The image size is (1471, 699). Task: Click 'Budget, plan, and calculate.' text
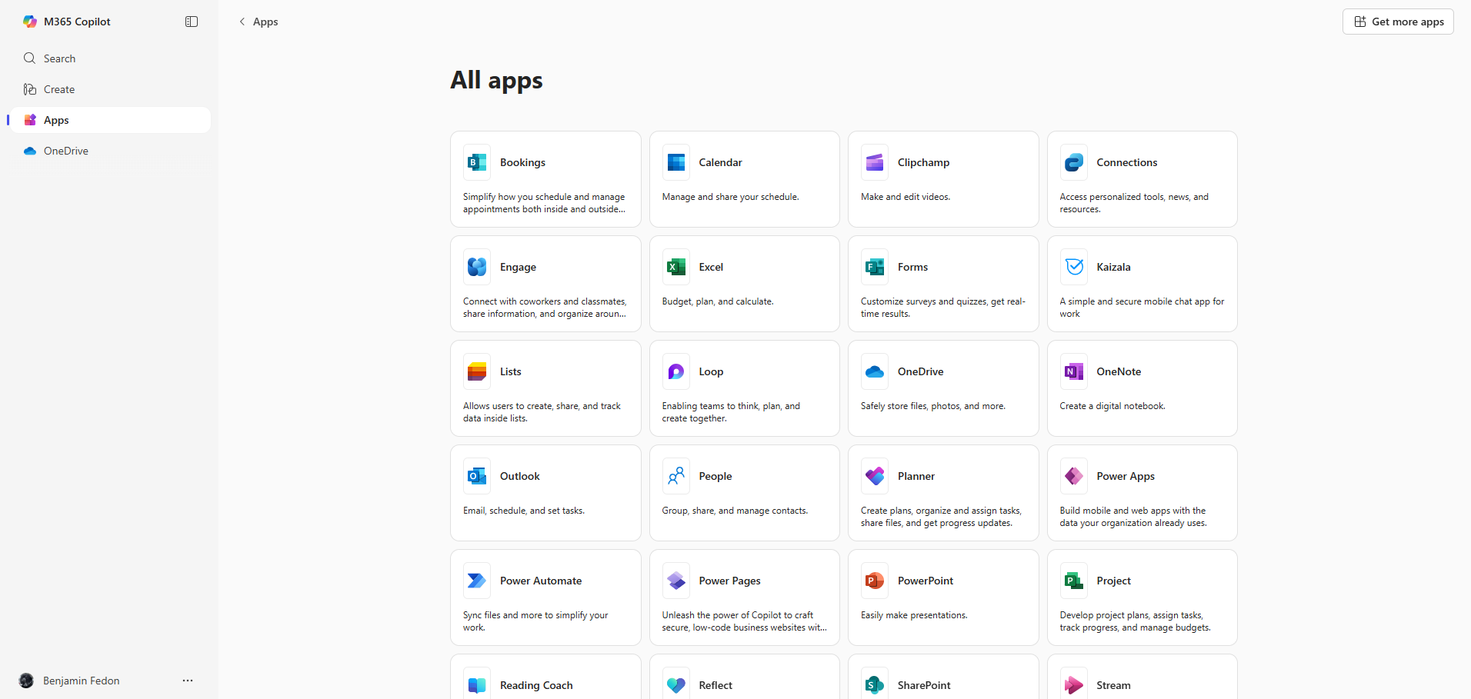pyautogui.click(x=718, y=301)
